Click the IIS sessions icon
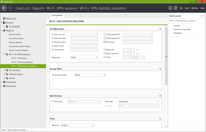Screen dimensions: 206x132 coord(7,70)
